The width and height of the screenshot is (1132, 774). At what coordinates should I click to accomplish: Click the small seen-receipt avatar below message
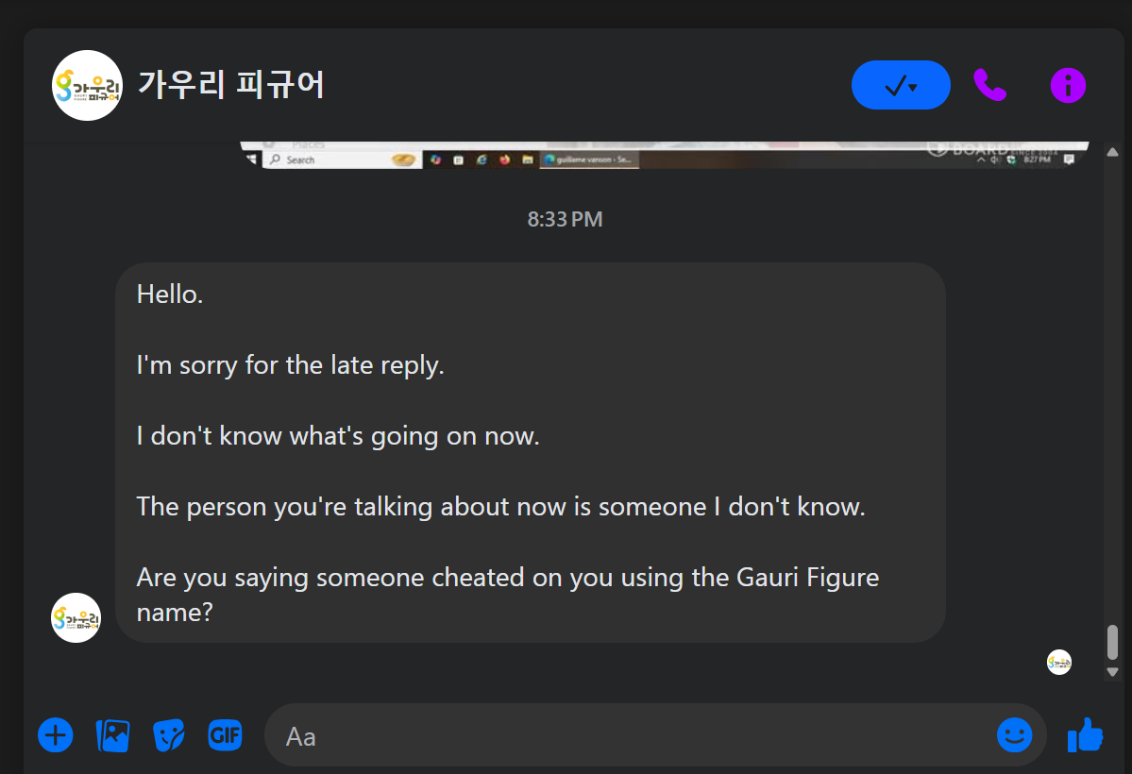pos(1059,662)
